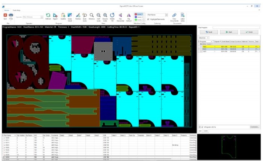Click the Double Scale zoom-in icon
This screenshot has width=263, height=161.
point(105,15)
